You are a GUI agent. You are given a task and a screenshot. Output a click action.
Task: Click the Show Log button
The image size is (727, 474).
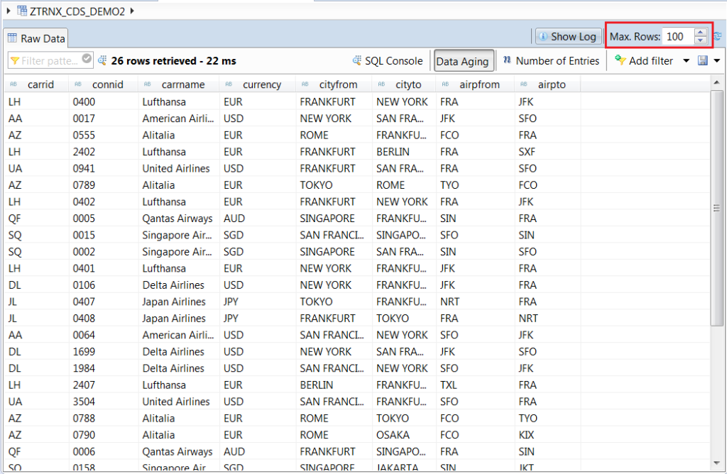[x=569, y=37]
